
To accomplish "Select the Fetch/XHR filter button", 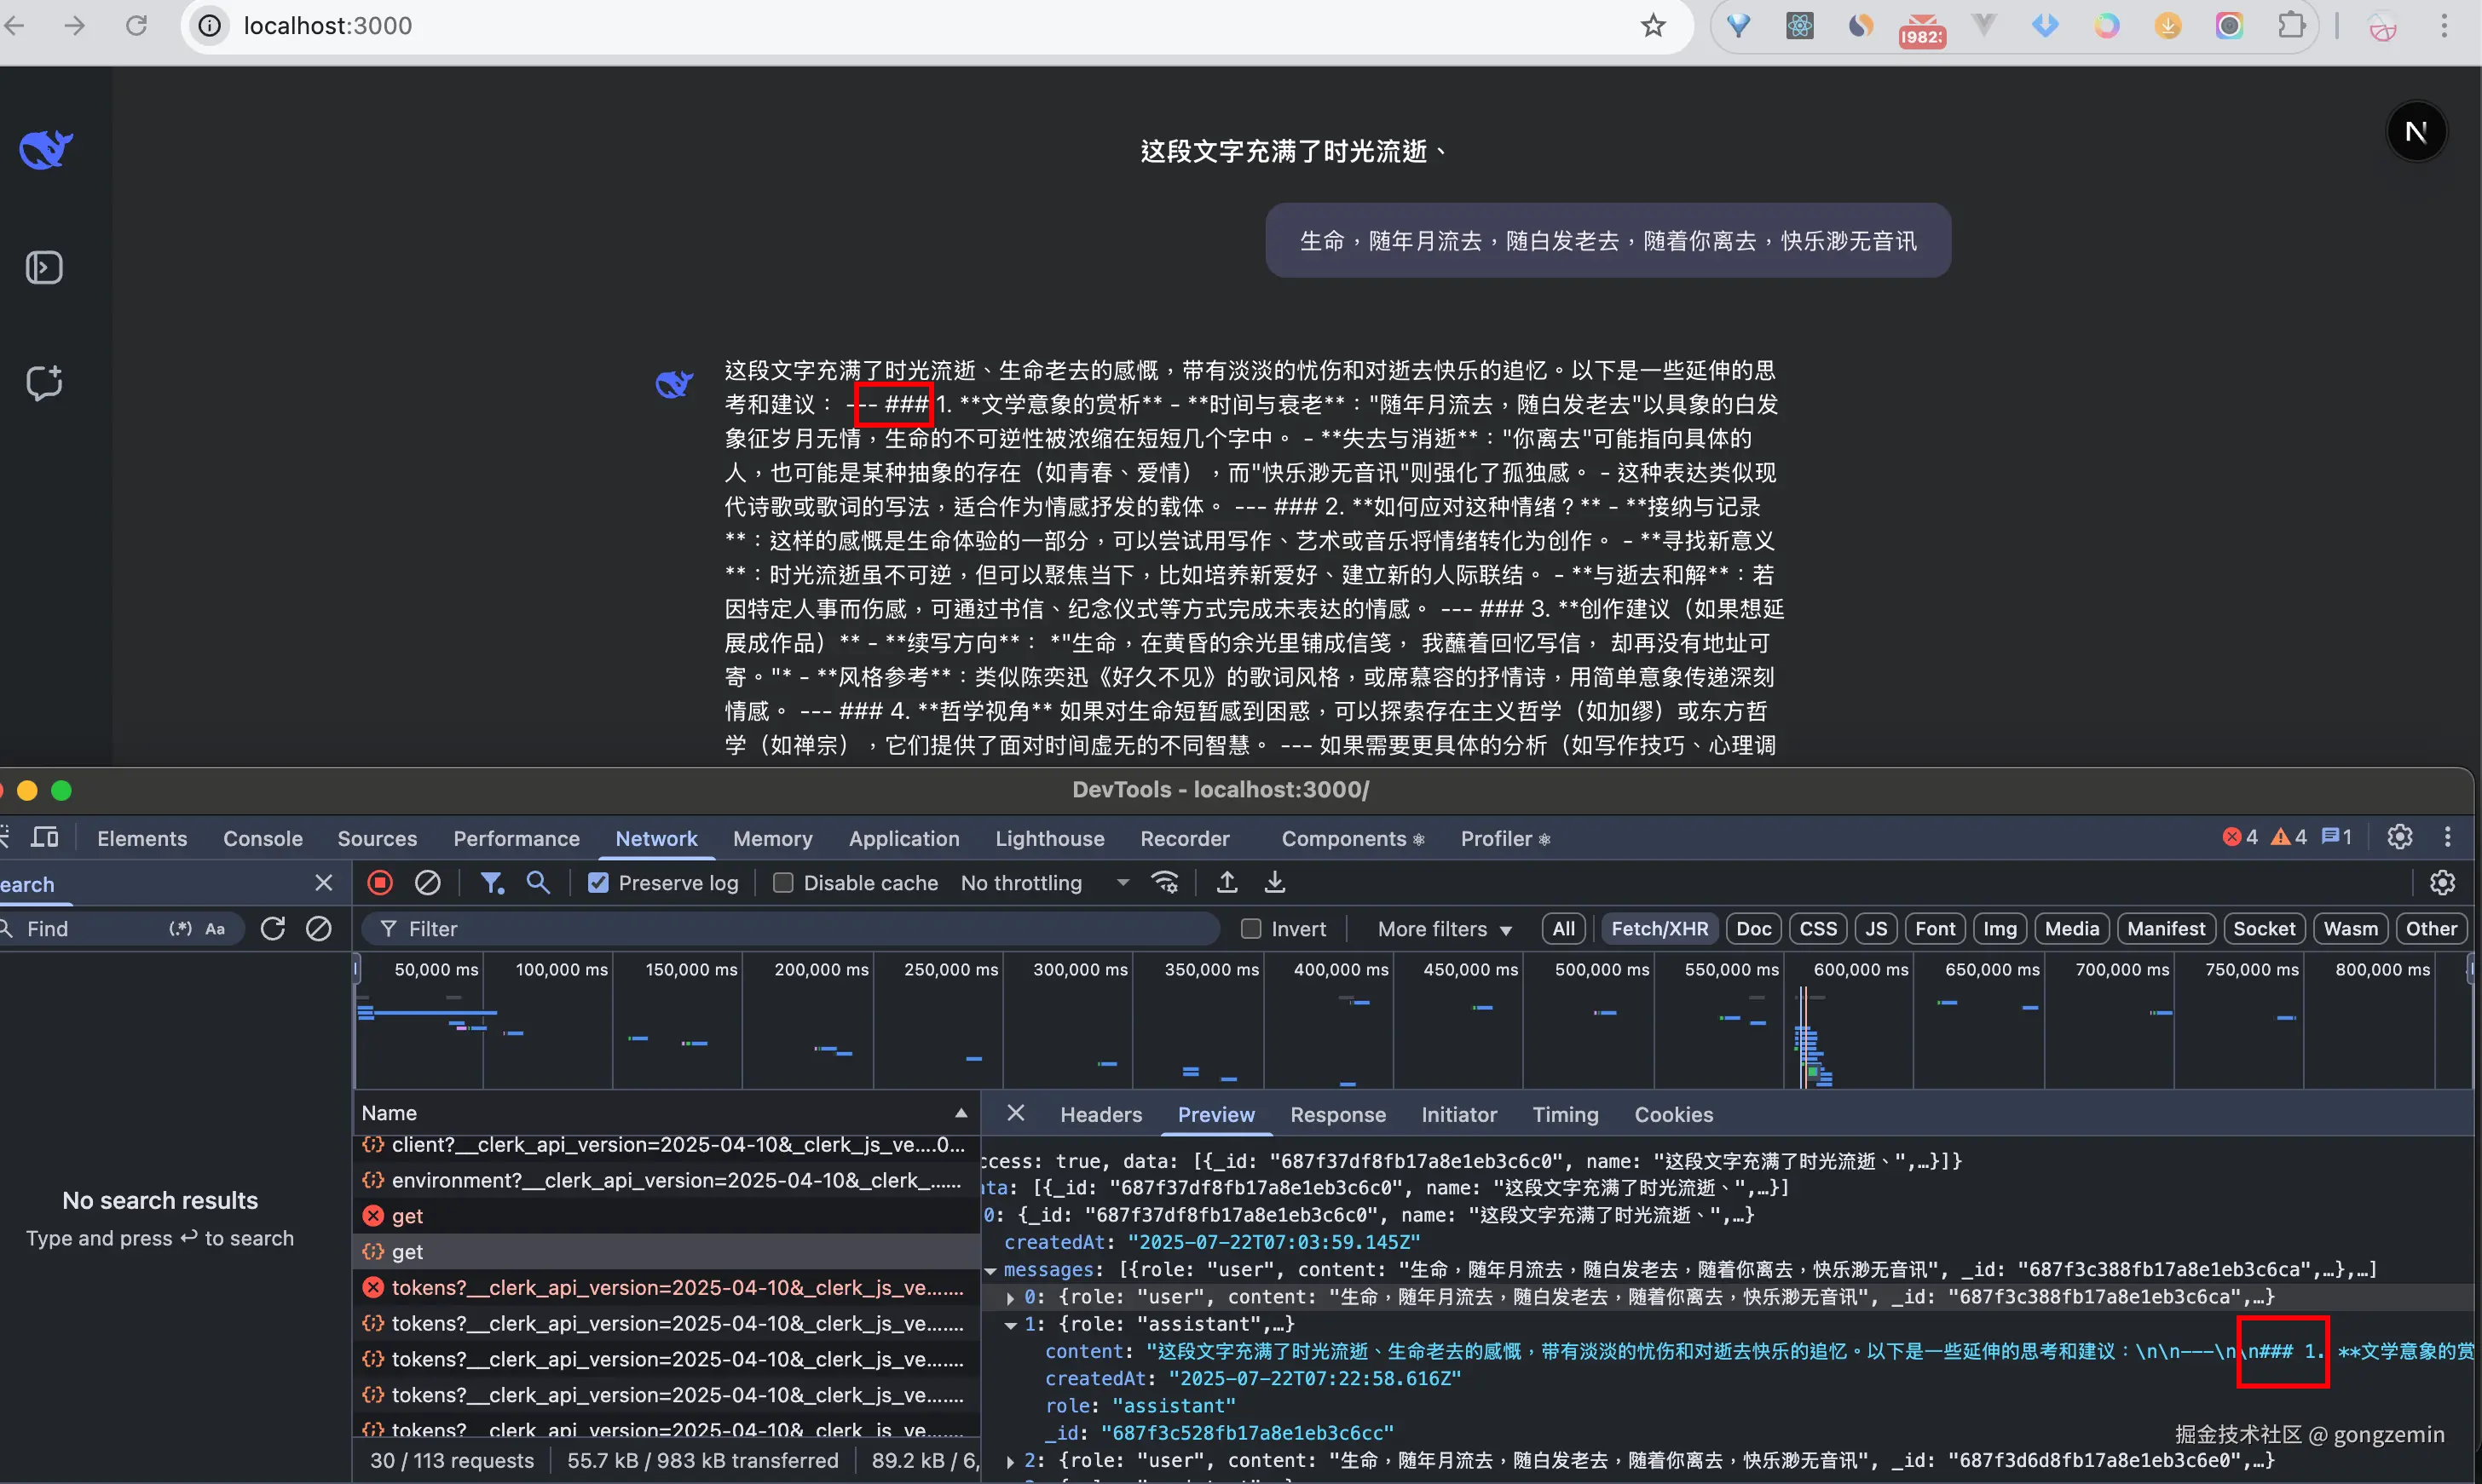I will pyautogui.click(x=1659, y=929).
